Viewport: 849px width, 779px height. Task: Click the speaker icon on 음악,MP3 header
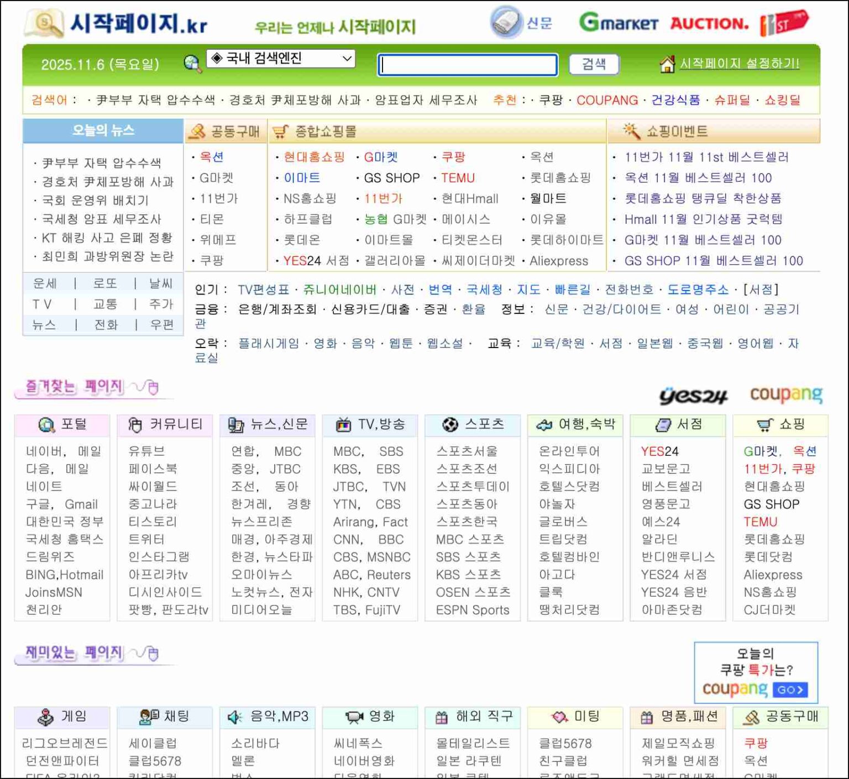click(234, 717)
